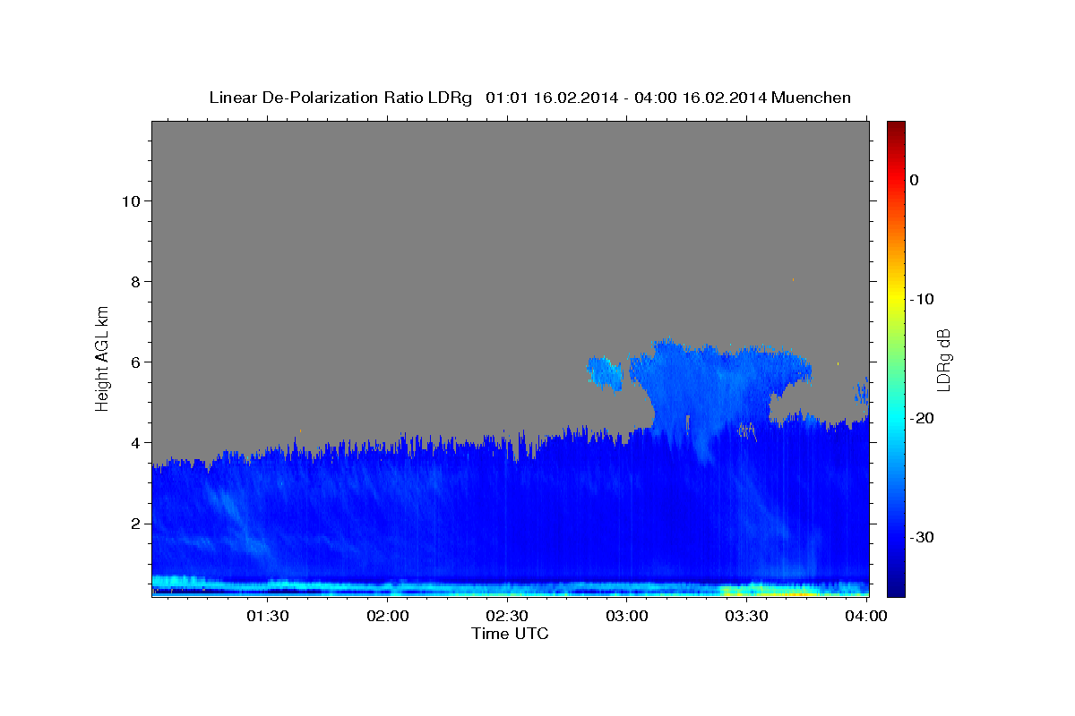1075x716 pixels.
Task: Click the height tick label 2
Action: [x=134, y=523]
